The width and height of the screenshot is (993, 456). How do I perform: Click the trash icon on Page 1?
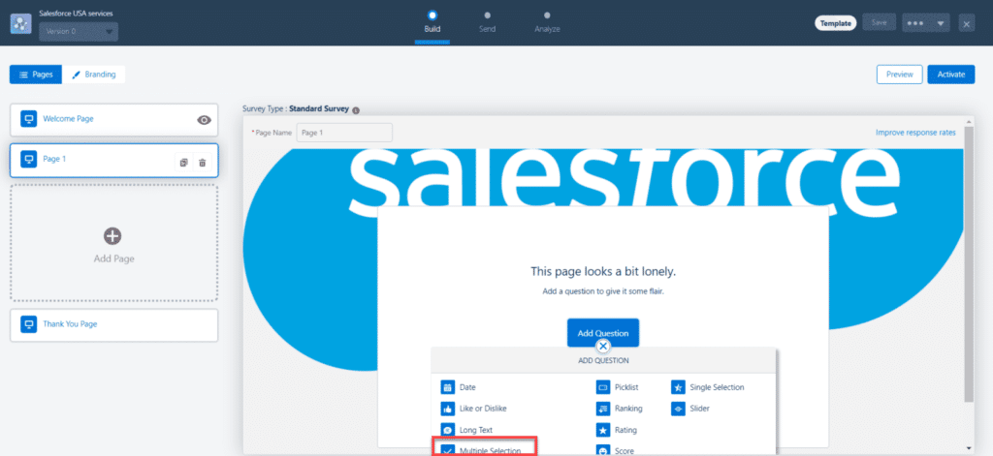point(202,162)
